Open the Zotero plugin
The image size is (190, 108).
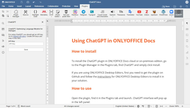(x=147, y=13)
